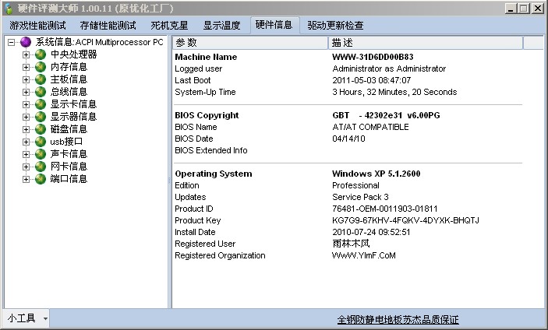Expand the 显示器信息 tree node
Viewport: 548px width, 330px height.
26,117
